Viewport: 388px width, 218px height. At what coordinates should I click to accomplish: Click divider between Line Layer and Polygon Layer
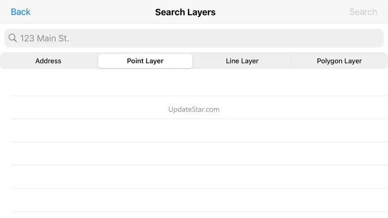[291, 61]
